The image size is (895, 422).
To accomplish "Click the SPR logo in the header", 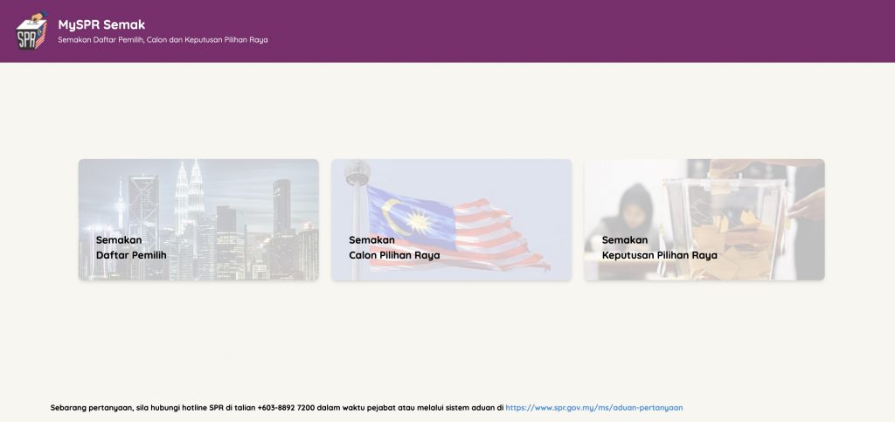I will pyautogui.click(x=32, y=31).
